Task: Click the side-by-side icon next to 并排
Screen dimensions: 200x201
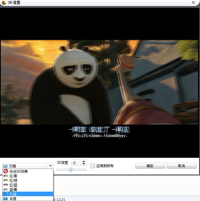Action: [x=6, y=199]
